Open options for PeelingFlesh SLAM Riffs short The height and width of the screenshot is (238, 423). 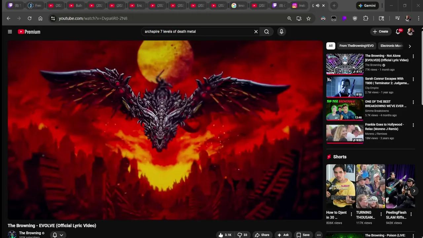coord(411,214)
